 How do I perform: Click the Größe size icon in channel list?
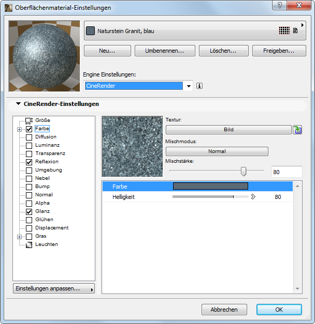(x=29, y=120)
